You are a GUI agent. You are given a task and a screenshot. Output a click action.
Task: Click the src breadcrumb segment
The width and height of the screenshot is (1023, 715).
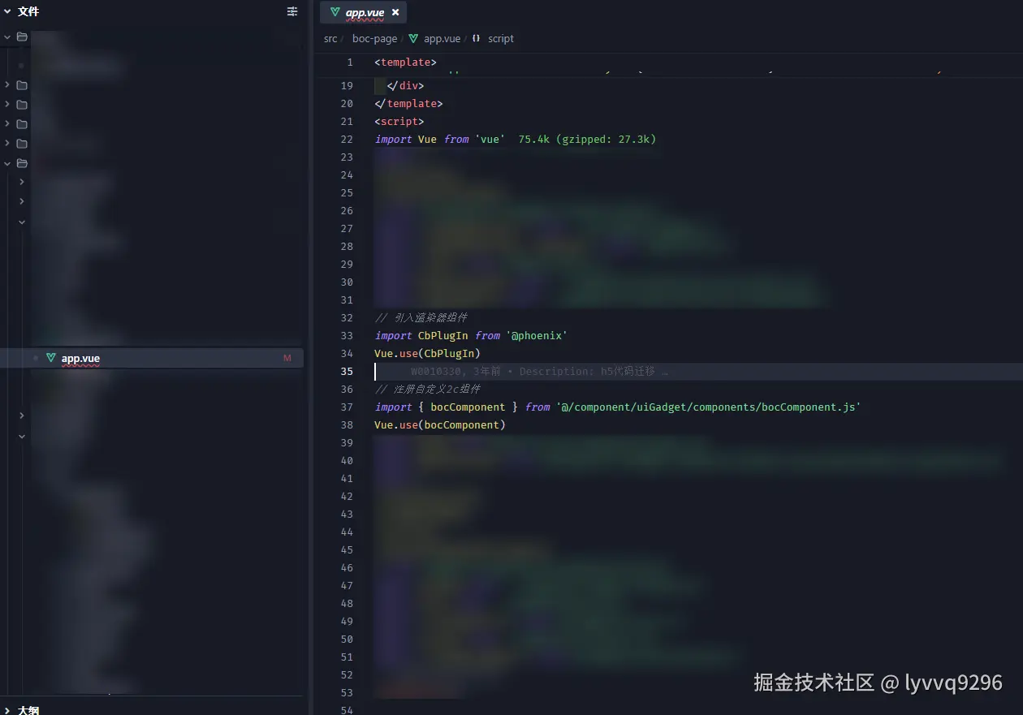pos(330,38)
